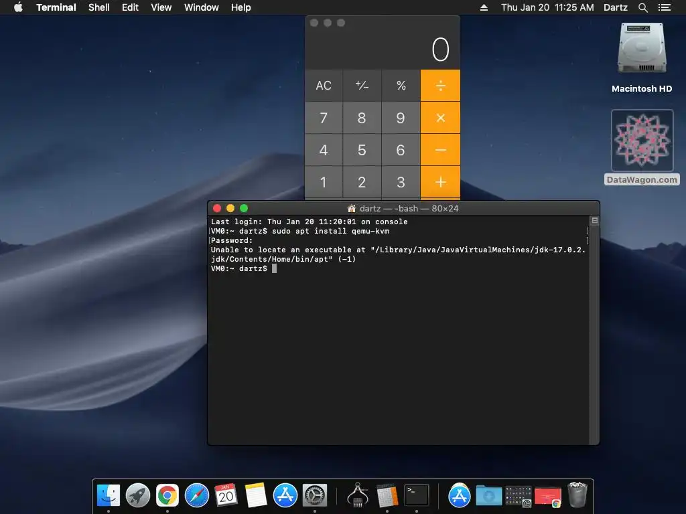
Task: Click the minus key on Calculator
Action: click(x=441, y=150)
